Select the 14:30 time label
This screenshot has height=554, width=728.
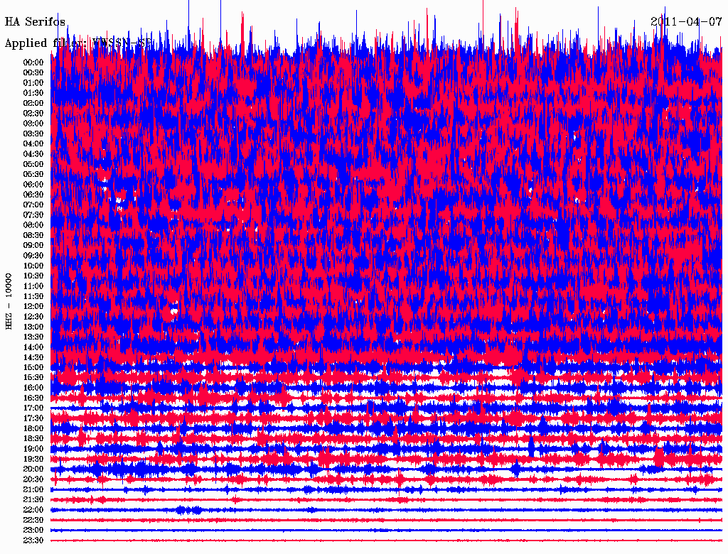[x=33, y=357]
